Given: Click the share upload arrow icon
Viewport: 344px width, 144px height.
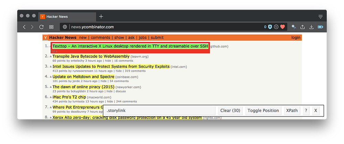Looking at the screenshot, I should coord(302,27).
